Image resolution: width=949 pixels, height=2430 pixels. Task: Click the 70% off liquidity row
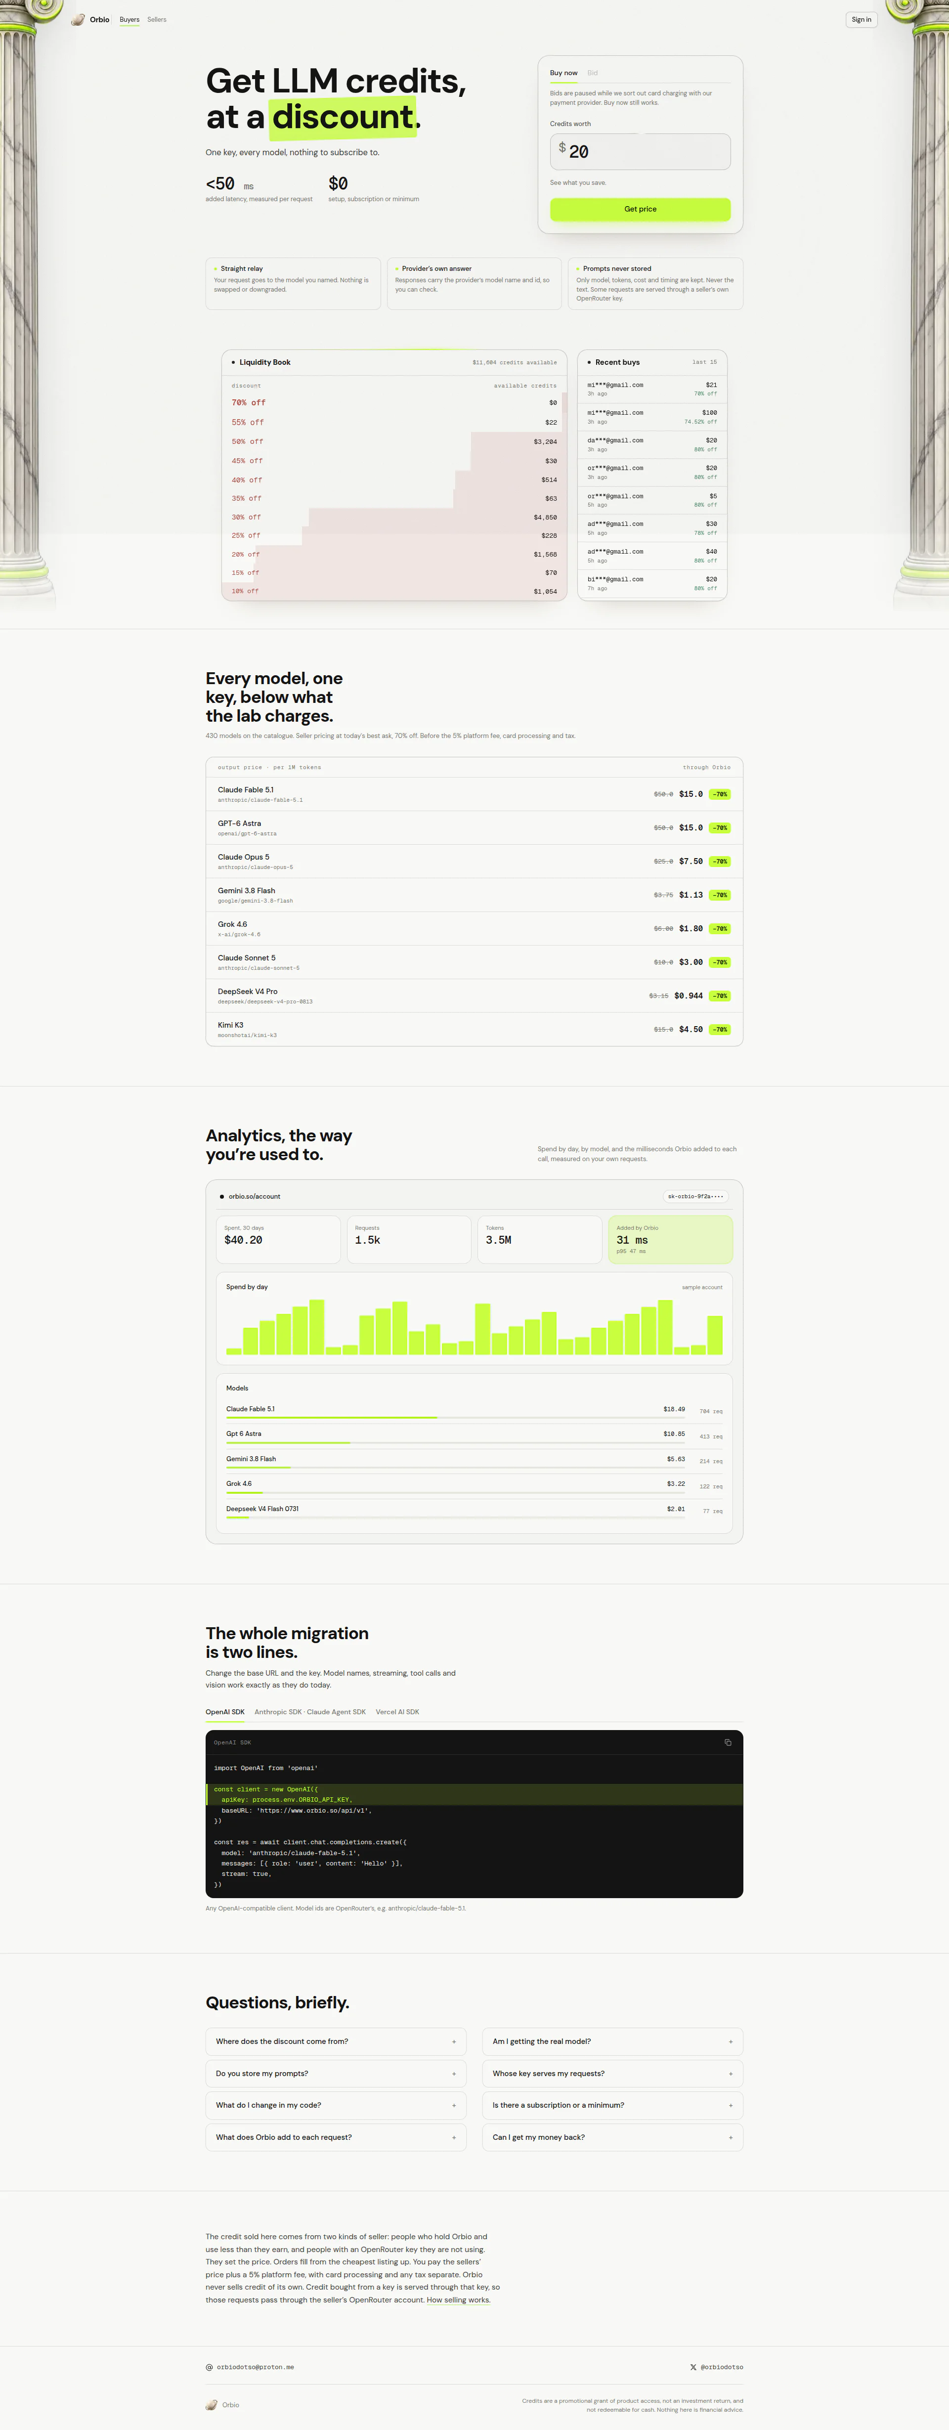pyautogui.click(x=394, y=403)
